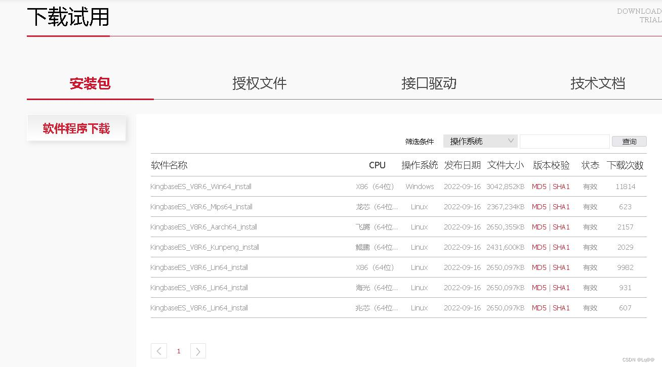Open SHA1 checksum for Mips64 row
This screenshot has width=662, height=367.
pyautogui.click(x=561, y=207)
